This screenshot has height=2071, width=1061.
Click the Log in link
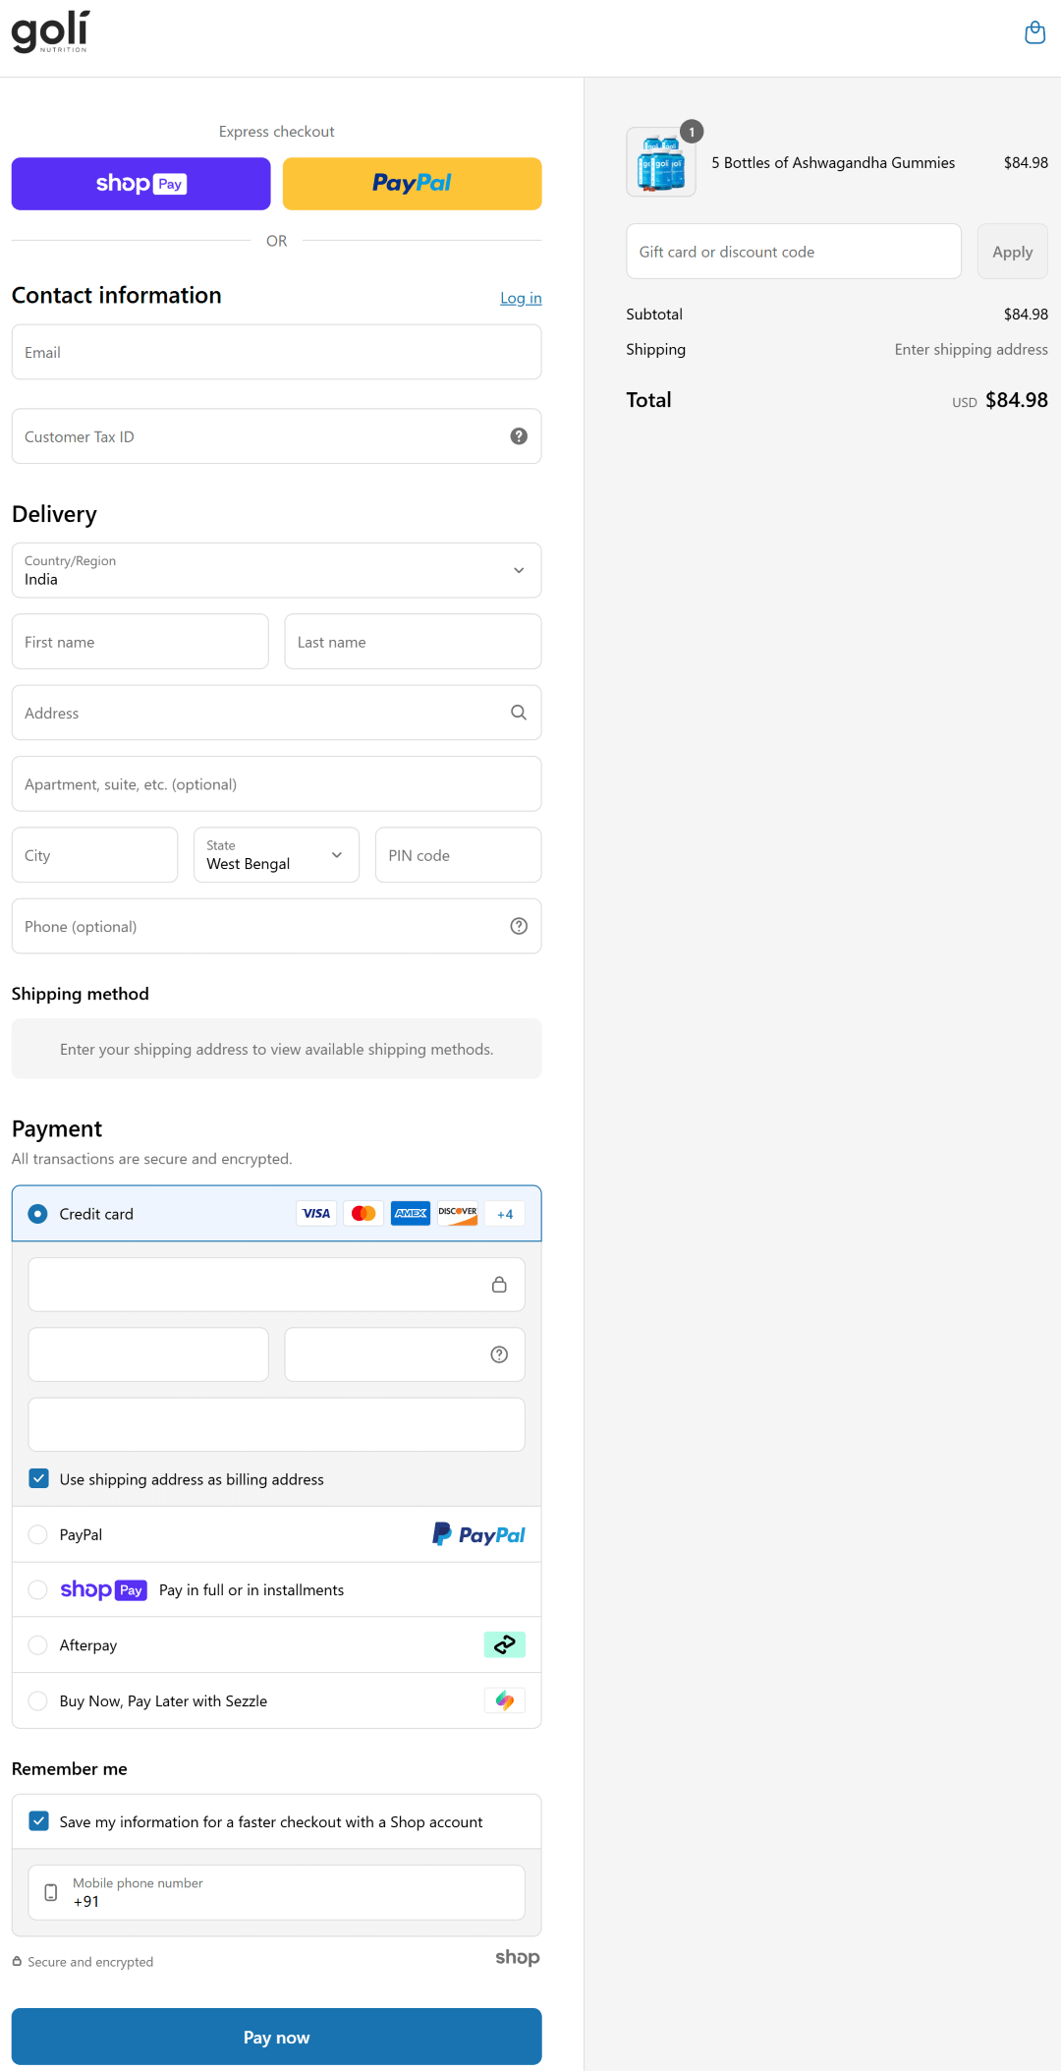point(521,298)
